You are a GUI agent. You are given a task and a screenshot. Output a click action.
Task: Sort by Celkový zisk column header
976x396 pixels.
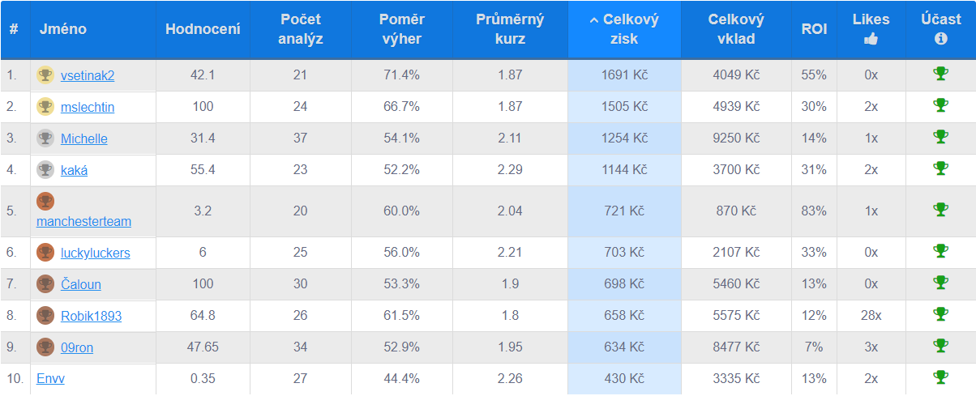pyautogui.click(x=624, y=29)
